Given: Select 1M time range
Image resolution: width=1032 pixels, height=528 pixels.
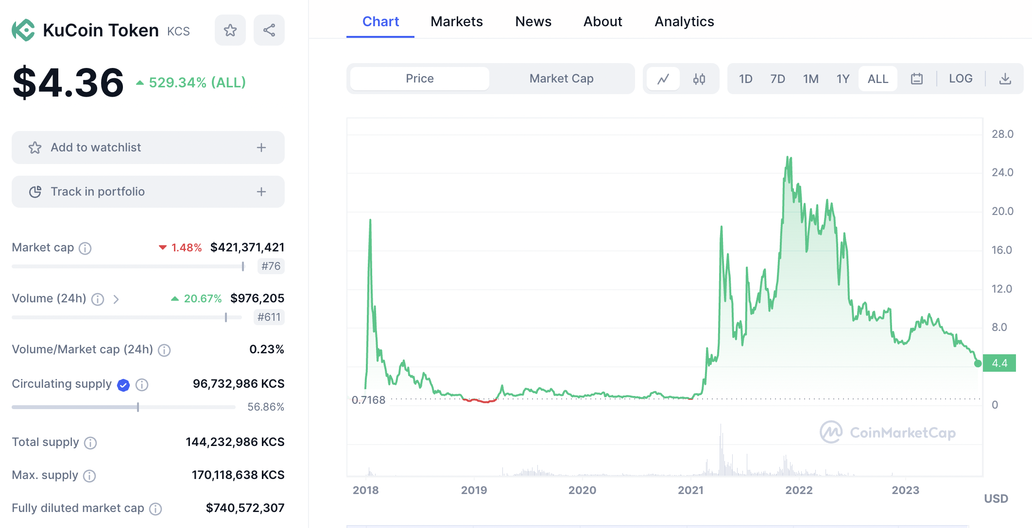Looking at the screenshot, I should coord(810,79).
